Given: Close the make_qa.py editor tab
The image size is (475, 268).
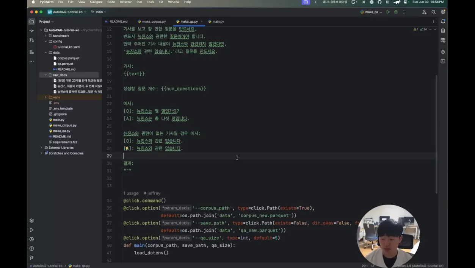Looking at the screenshot, I should pos(202,22).
